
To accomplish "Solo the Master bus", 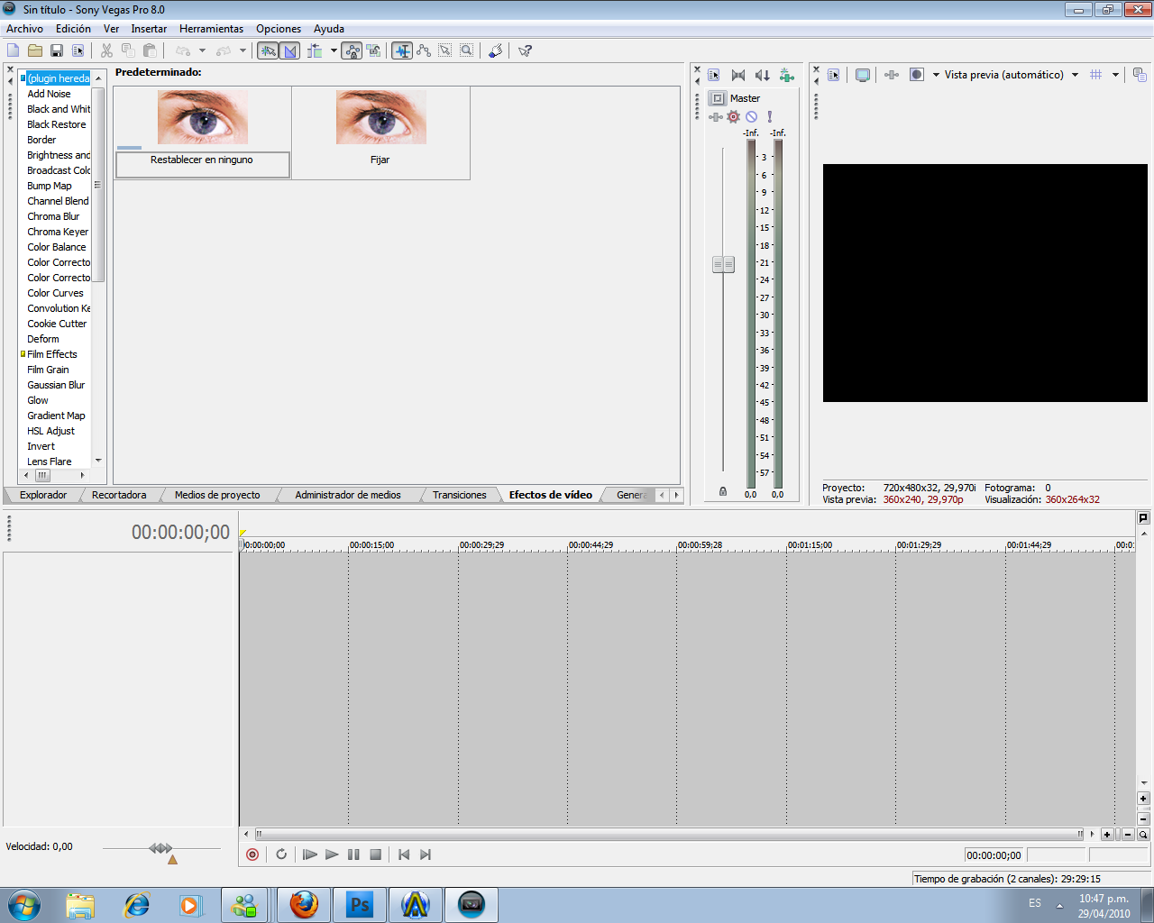I will point(769,116).
